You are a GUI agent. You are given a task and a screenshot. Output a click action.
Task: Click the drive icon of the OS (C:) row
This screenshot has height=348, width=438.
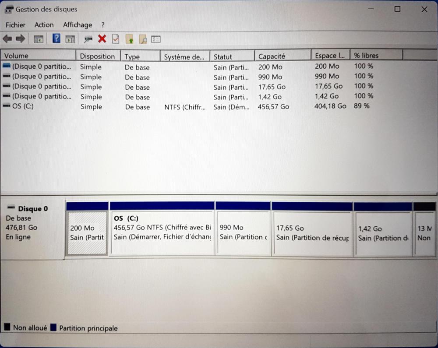(x=7, y=106)
